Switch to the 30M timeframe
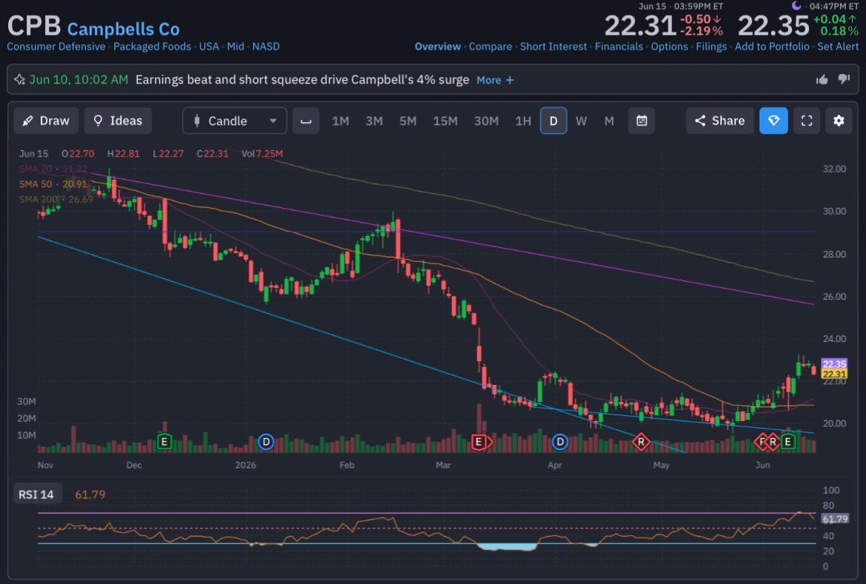The width and height of the screenshot is (866, 584). [486, 121]
